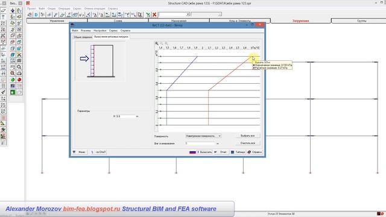
Task: Open the Группы tab in Structure CAD
Action: [361, 21]
